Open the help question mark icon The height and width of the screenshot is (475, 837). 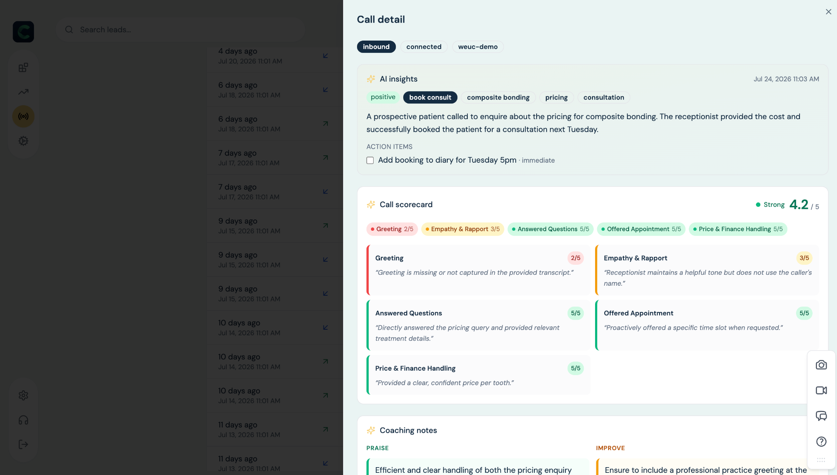(821, 441)
